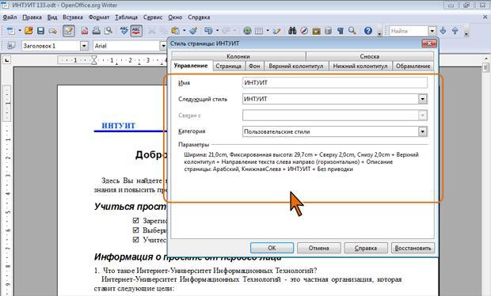Screen dimensions: 491x296
Task: Expand the Следующий стиль dropdown
Action: click(422, 99)
